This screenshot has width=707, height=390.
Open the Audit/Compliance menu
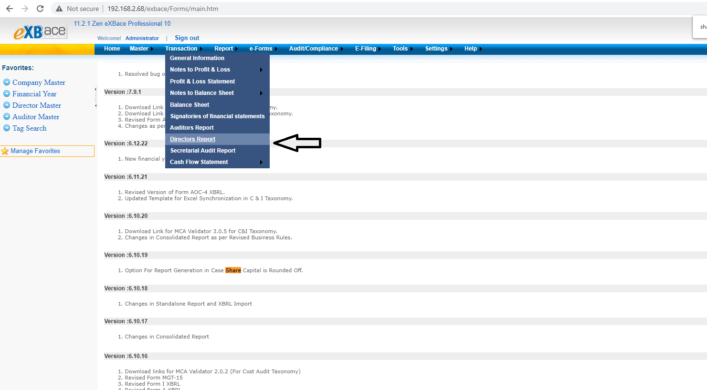[314, 49]
